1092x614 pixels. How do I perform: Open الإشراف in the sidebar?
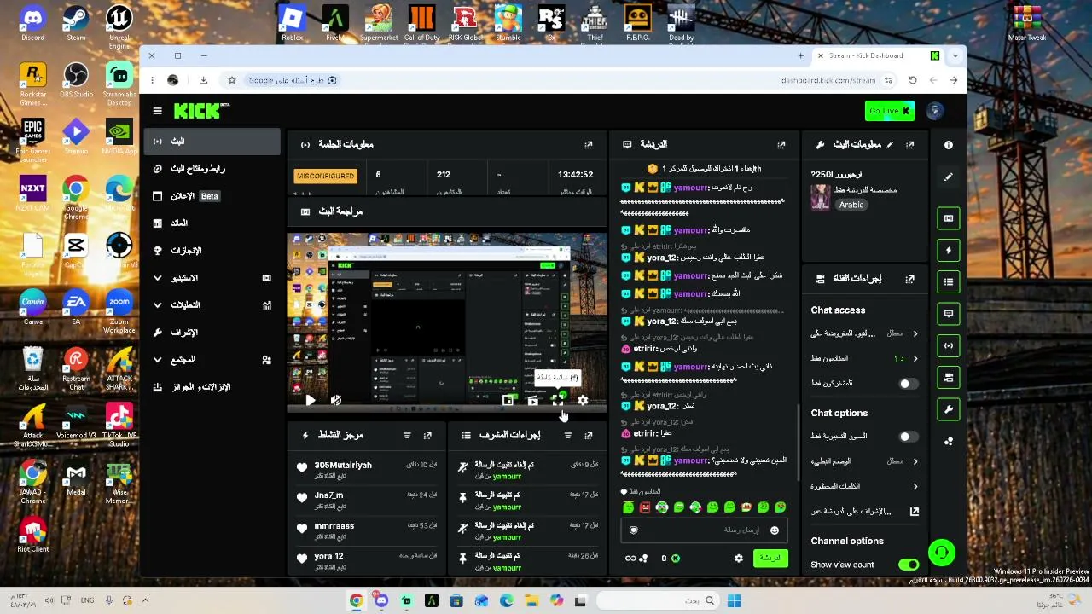pyautogui.click(x=213, y=333)
